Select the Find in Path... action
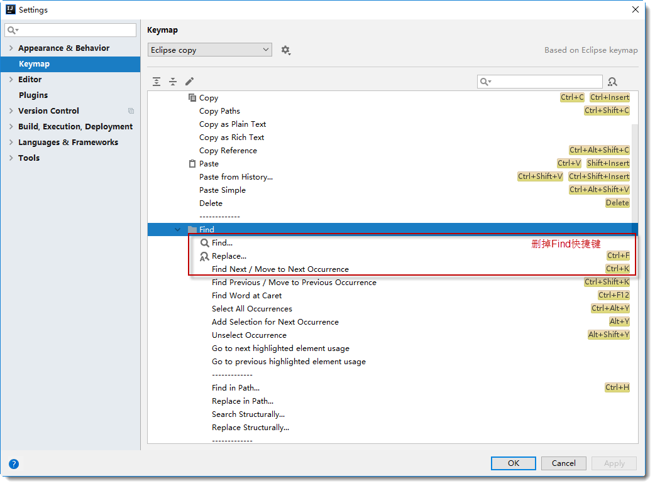 pyautogui.click(x=236, y=388)
